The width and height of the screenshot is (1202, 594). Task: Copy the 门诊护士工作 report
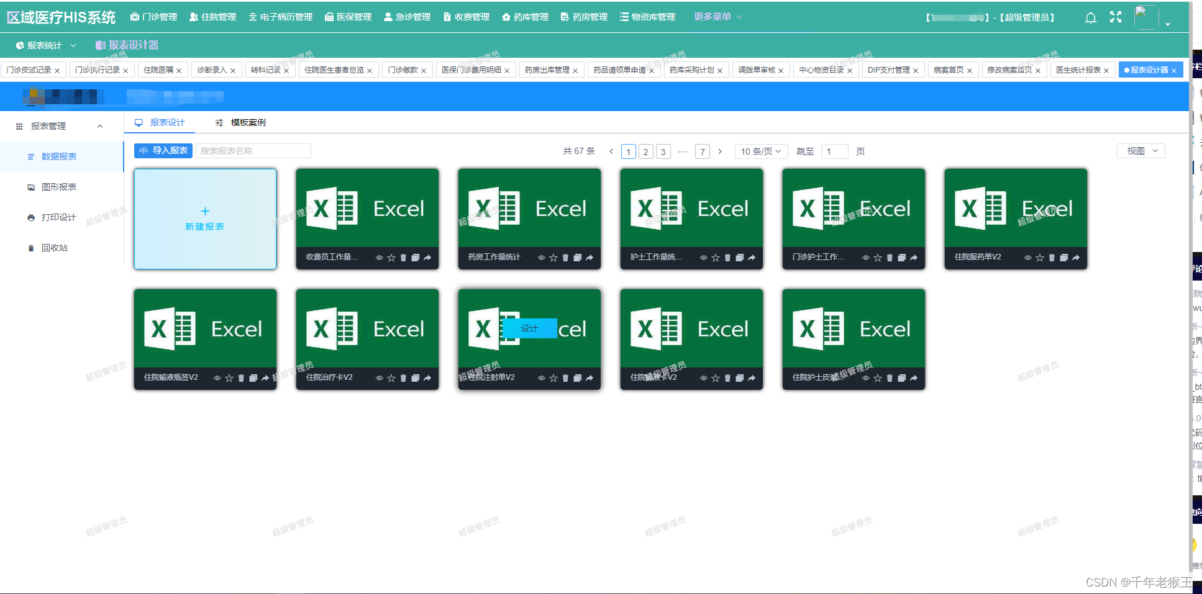click(902, 258)
